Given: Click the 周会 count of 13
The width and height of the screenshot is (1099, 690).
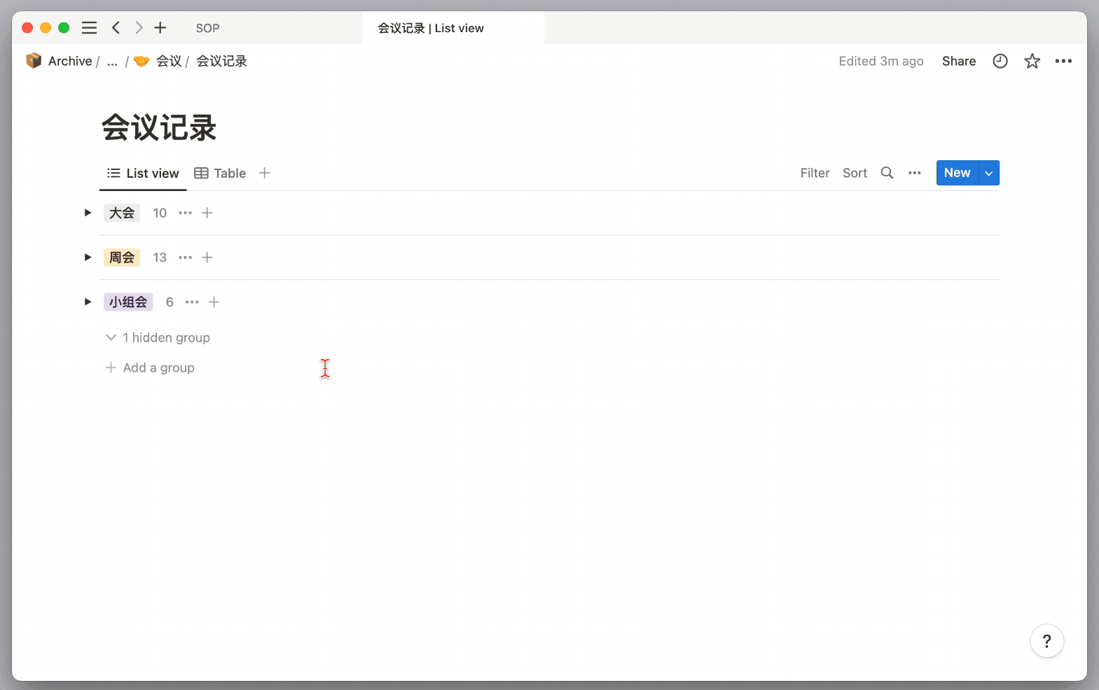Looking at the screenshot, I should 160,258.
